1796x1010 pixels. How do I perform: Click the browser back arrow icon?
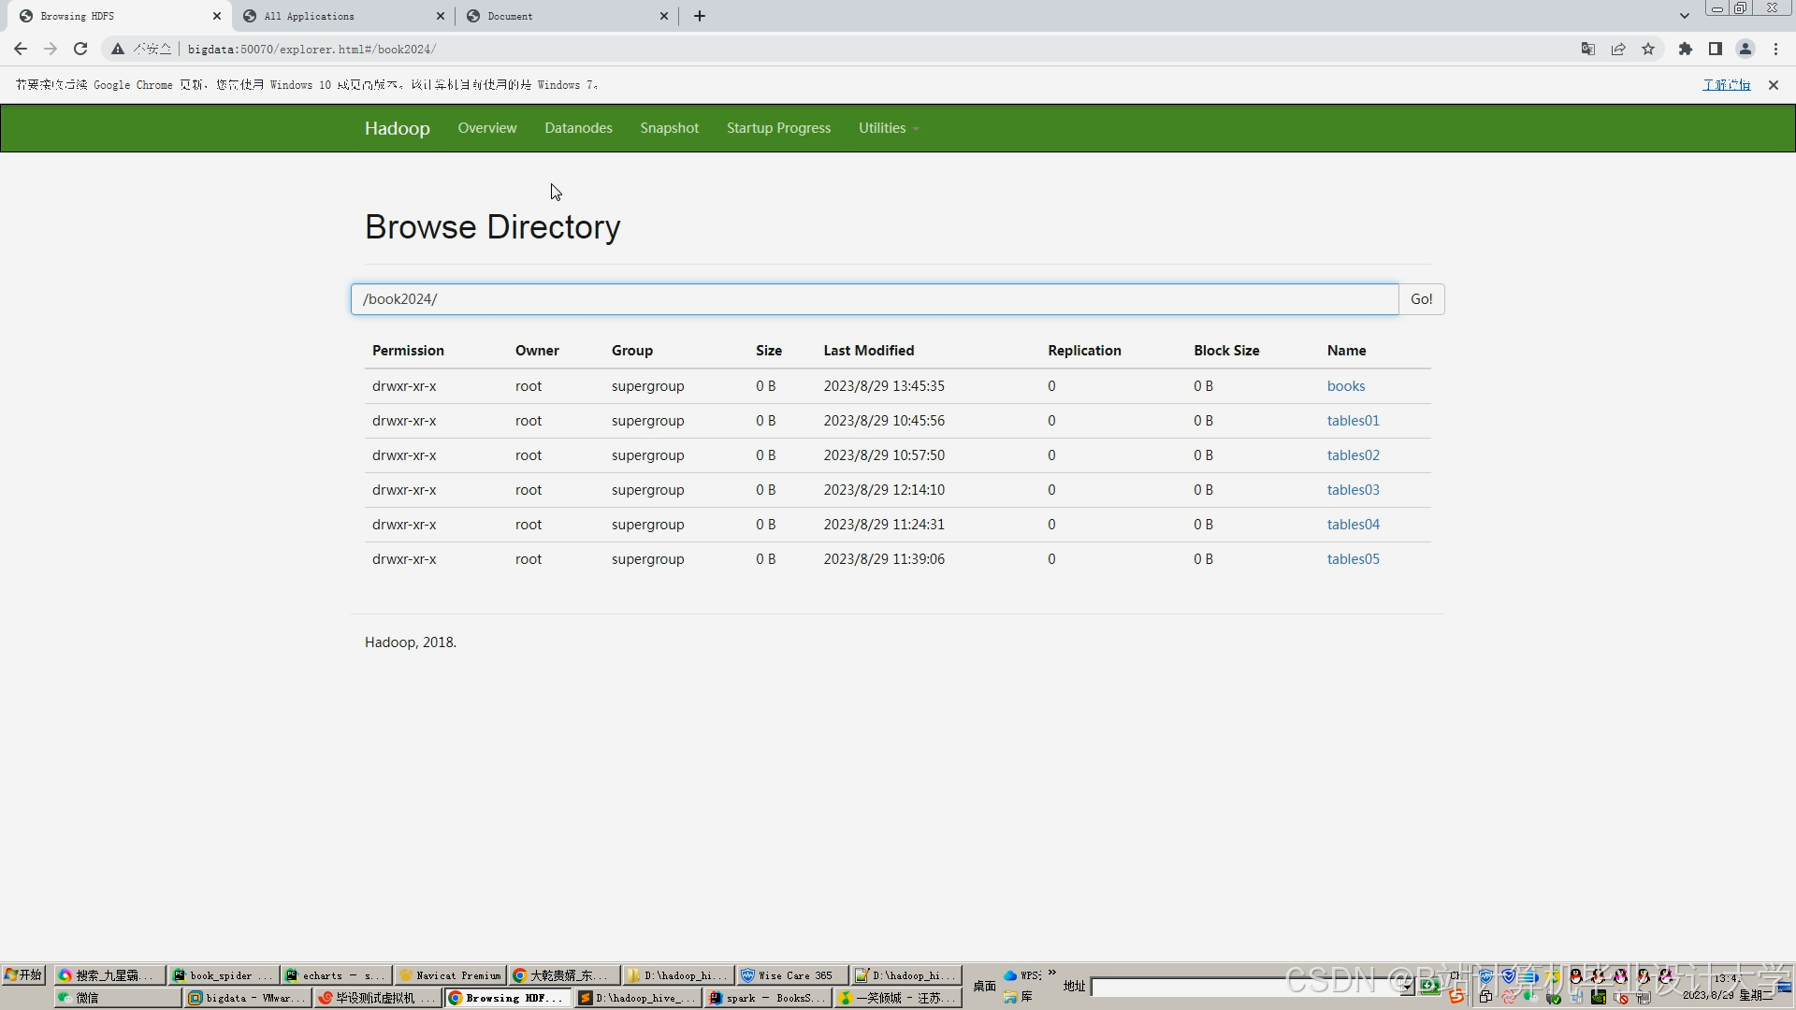(21, 49)
